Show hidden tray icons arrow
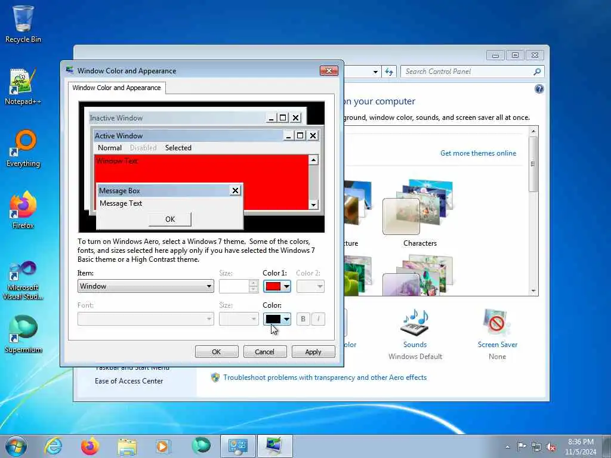Viewport: 611px width, 458px height. point(507,447)
